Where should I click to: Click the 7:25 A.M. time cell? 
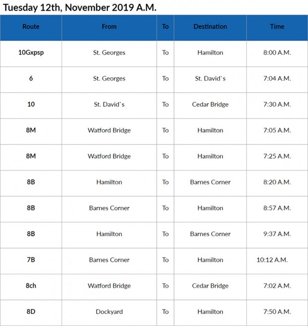(277, 156)
